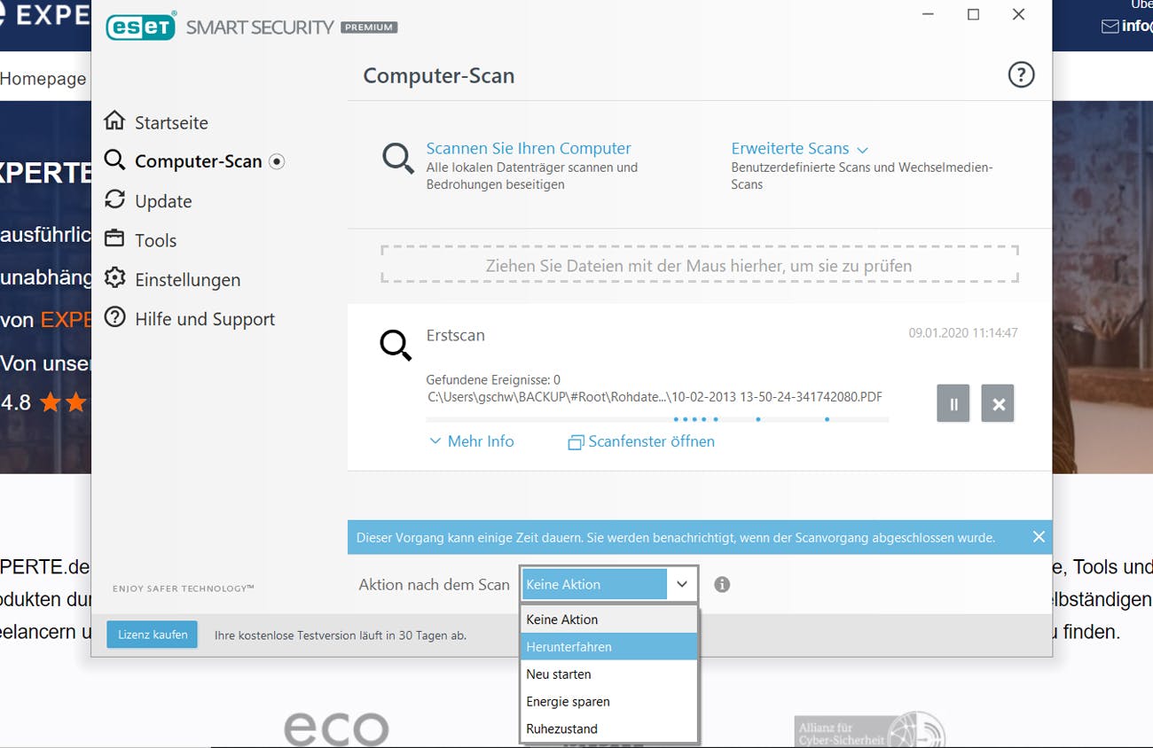Click the Lizenz kaufen button
The image size is (1153, 748).
coord(153,635)
